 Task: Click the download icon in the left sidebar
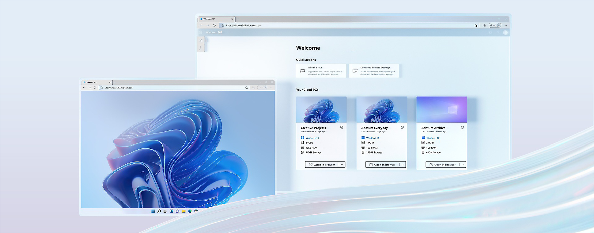tap(201, 48)
